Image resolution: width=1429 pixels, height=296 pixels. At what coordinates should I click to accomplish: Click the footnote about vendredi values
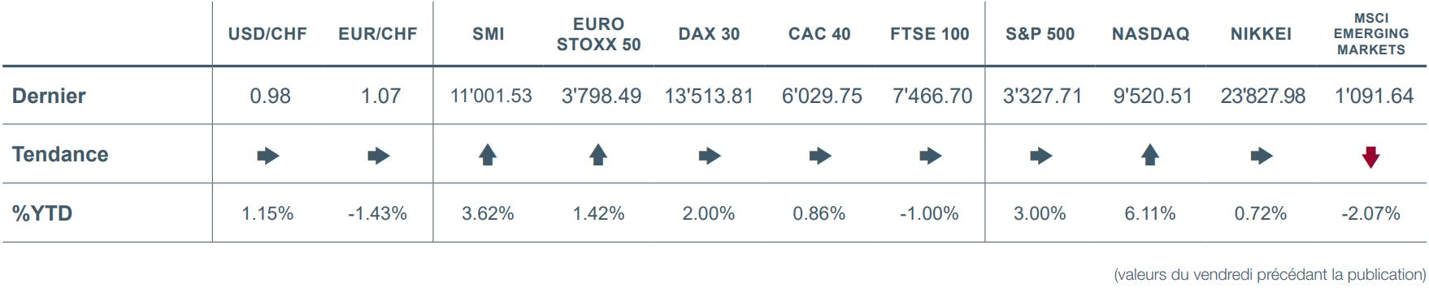tap(1270, 275)
